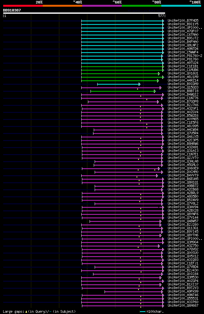
Task: Open the UniRef100_A7QF07 entry
Action: point(183,31)
